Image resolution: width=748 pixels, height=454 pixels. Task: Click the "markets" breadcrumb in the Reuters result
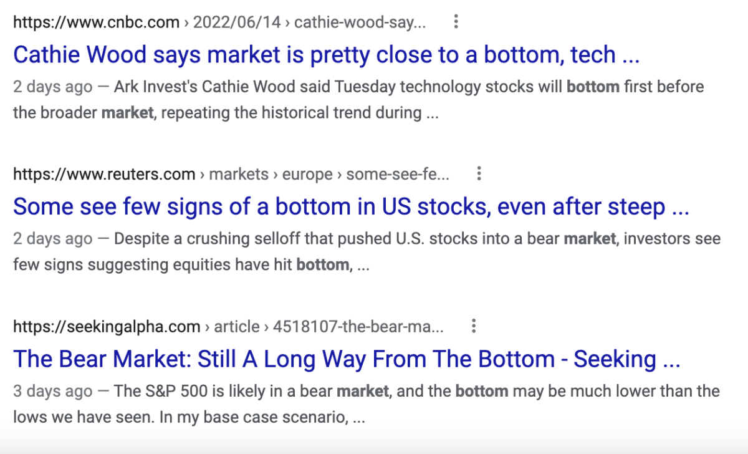tap(238, 174)
